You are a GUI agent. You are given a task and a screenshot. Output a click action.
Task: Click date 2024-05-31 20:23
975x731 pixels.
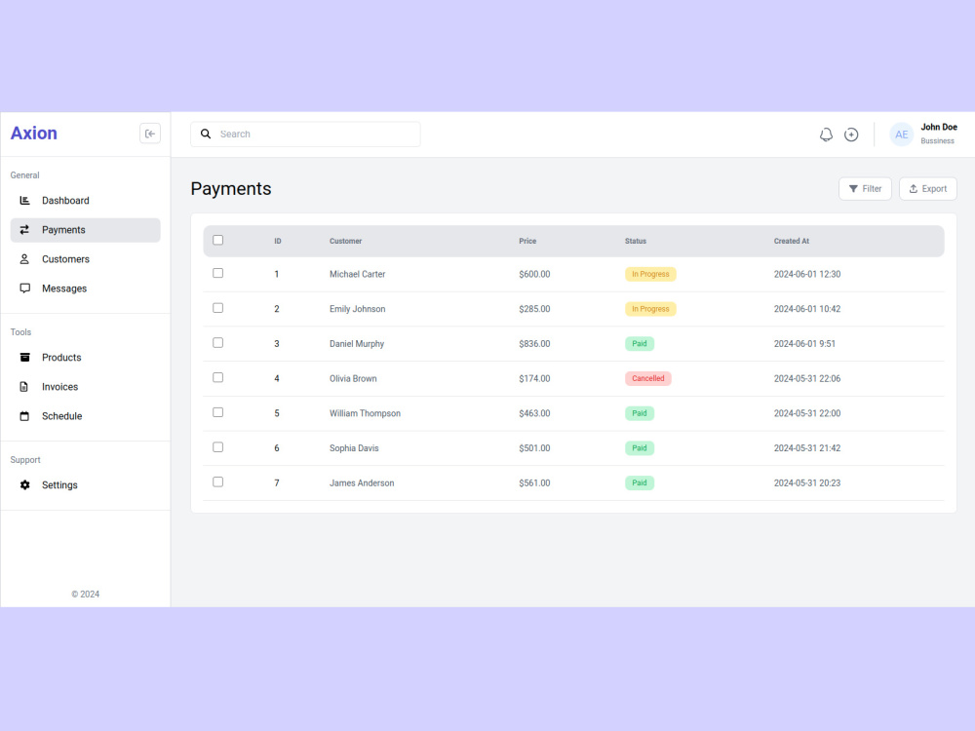(x=807, y=483)
